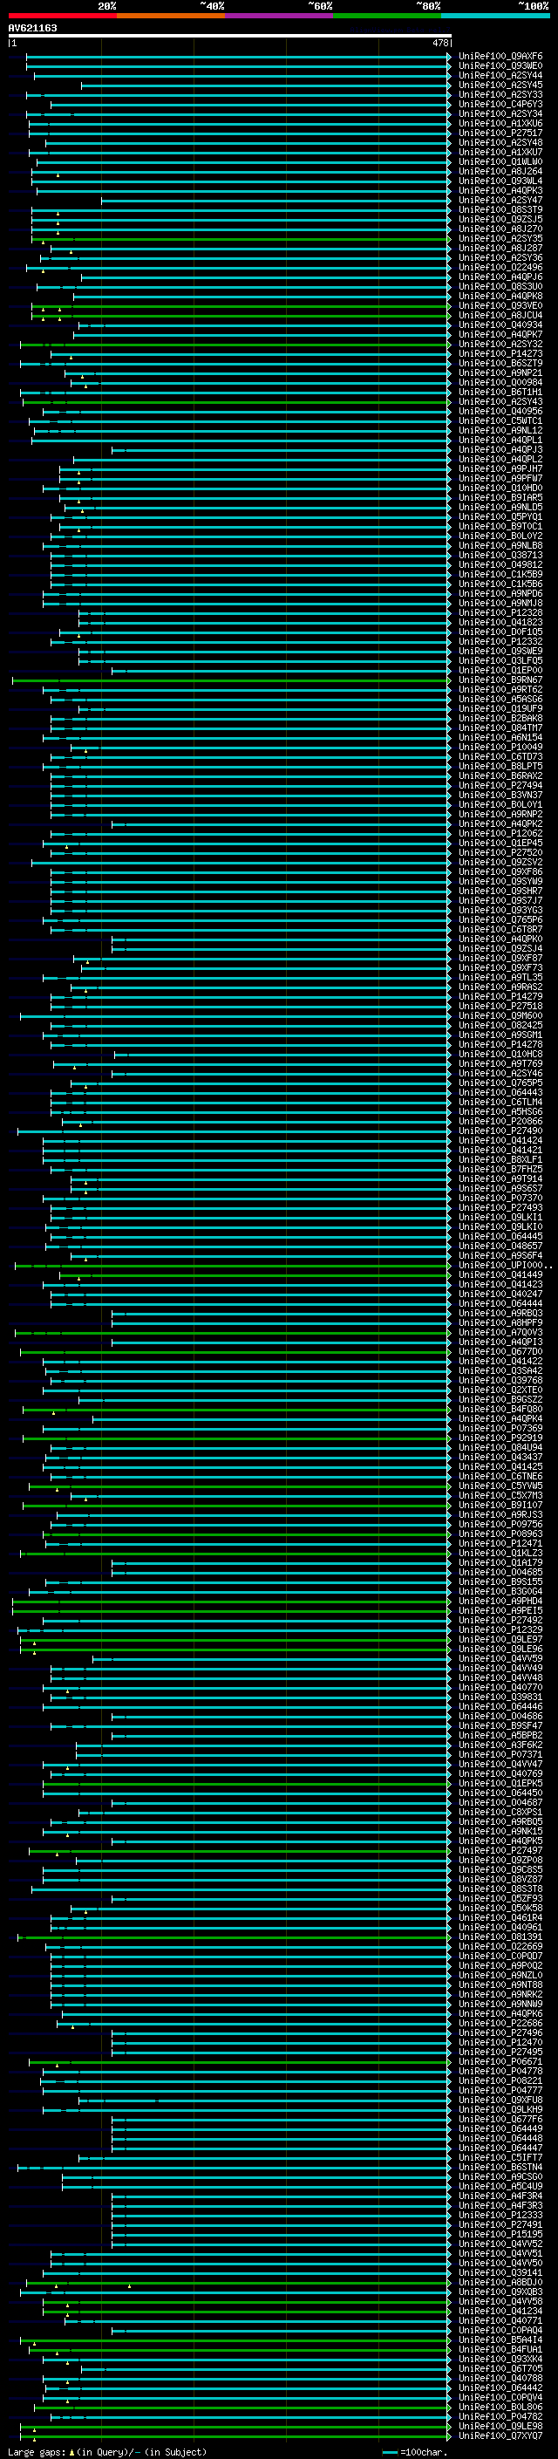
Task: Open UniRef100_Q84U94 hit
Action: tap(500, 1447)
